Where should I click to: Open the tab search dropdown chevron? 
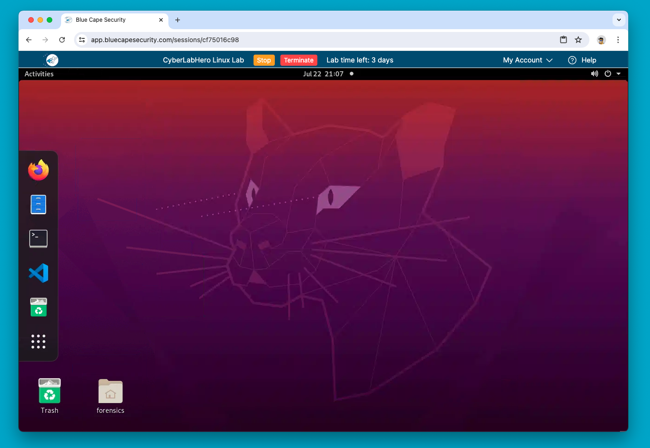tap(619, 20)
